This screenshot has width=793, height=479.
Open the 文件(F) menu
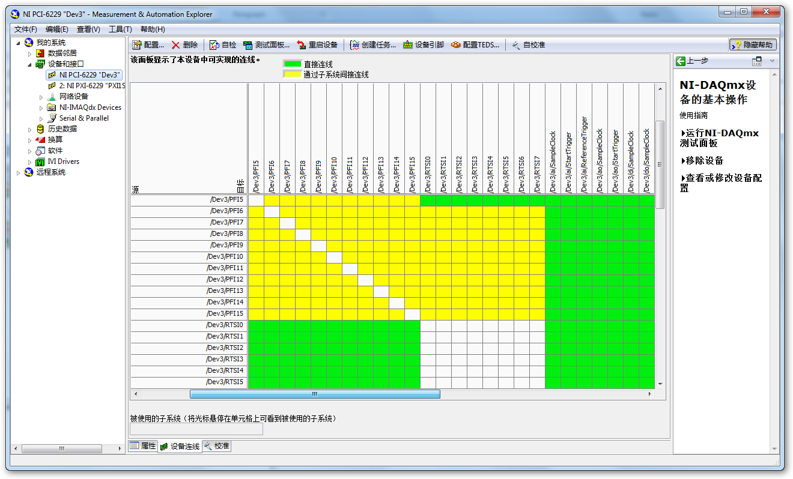pos(26,29)
